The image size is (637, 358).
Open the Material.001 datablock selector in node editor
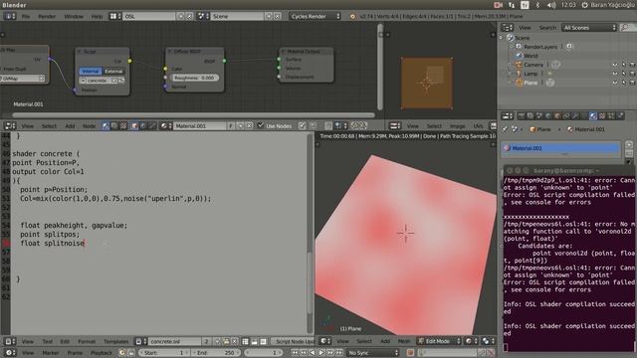click(x=200, y=126)
